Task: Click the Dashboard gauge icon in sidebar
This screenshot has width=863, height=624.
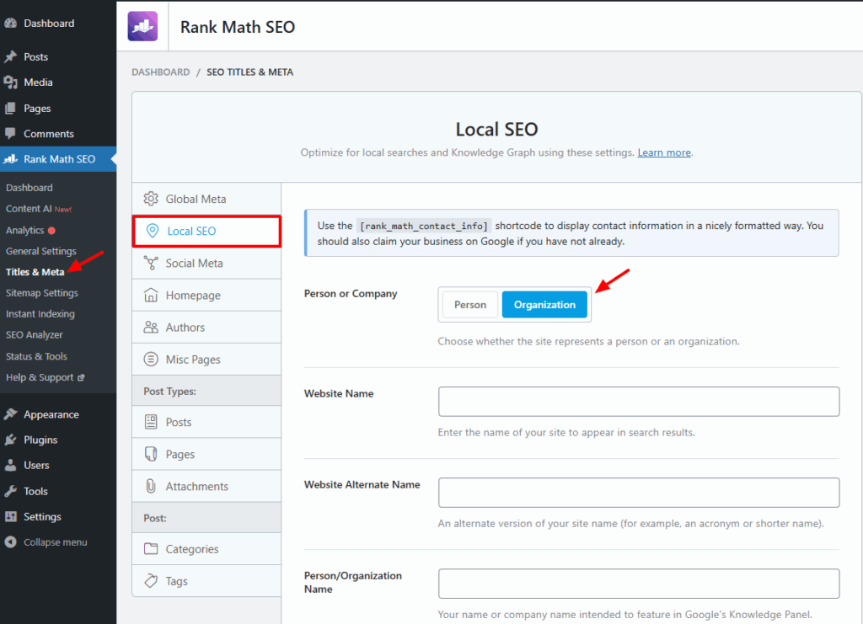Action: click(x=10, y=23)
